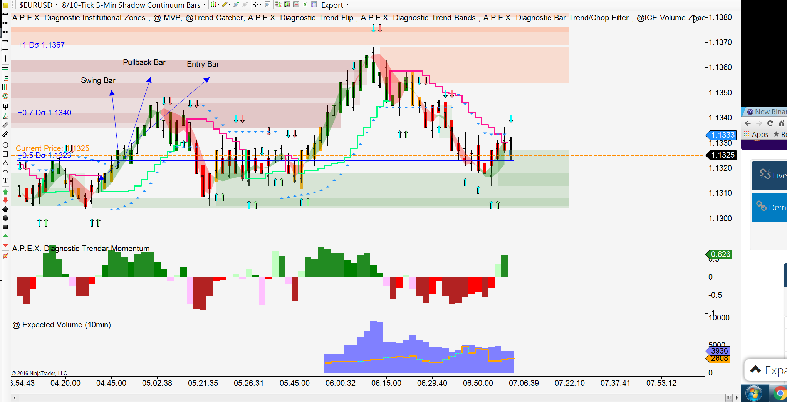
Task: Click the 1.1333 blue price marker
Action: click(x=721, y=135)
